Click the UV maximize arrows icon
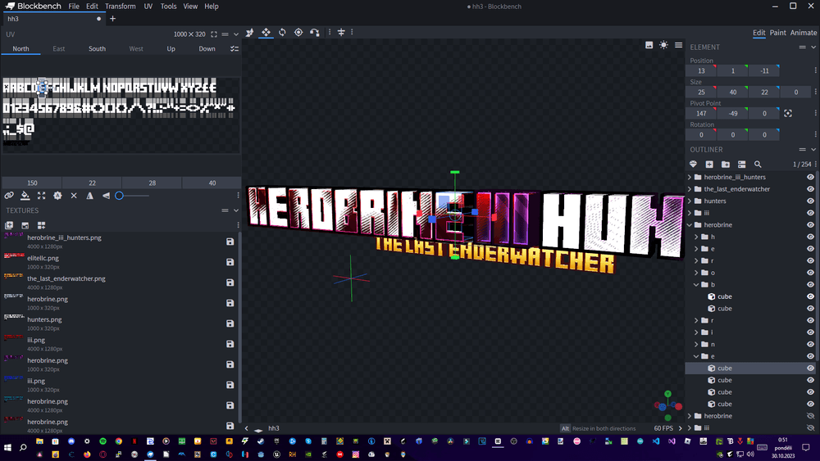This screenshot has height=461, width=820. click(41, 196)
